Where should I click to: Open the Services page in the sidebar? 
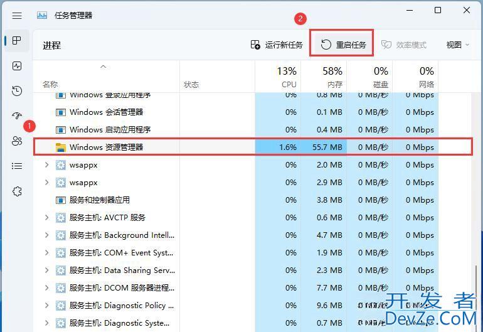(17, 191)
